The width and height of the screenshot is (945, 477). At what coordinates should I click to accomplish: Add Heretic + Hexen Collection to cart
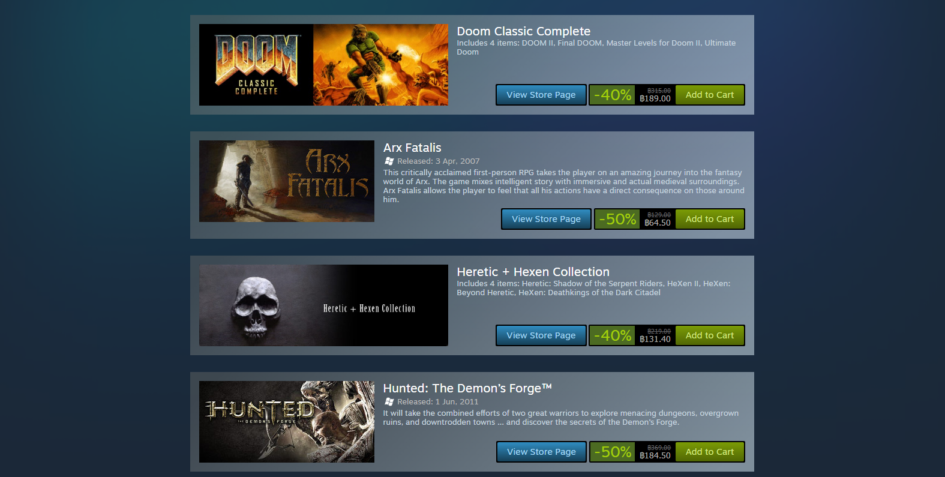710,335
